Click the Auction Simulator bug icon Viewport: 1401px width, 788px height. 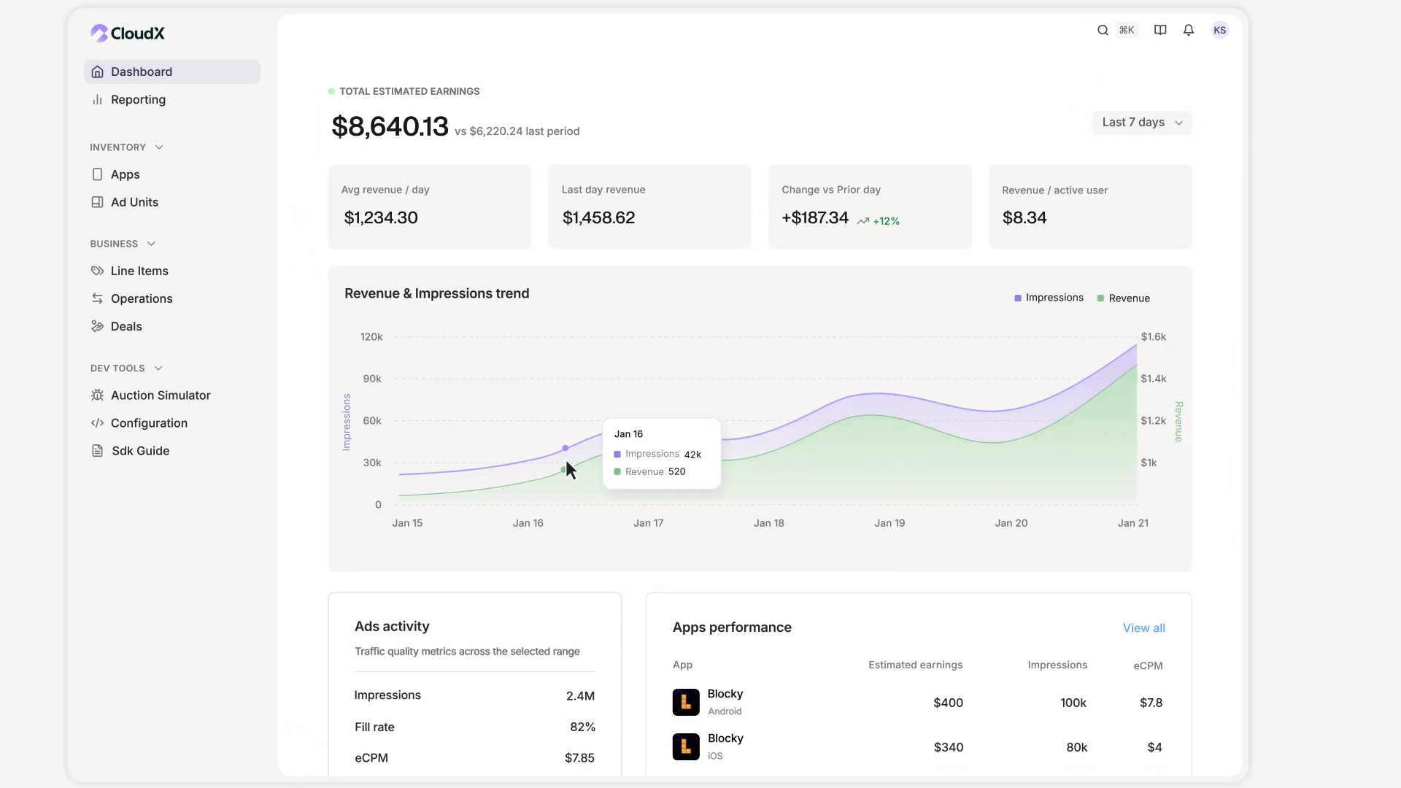pos(97,395)
